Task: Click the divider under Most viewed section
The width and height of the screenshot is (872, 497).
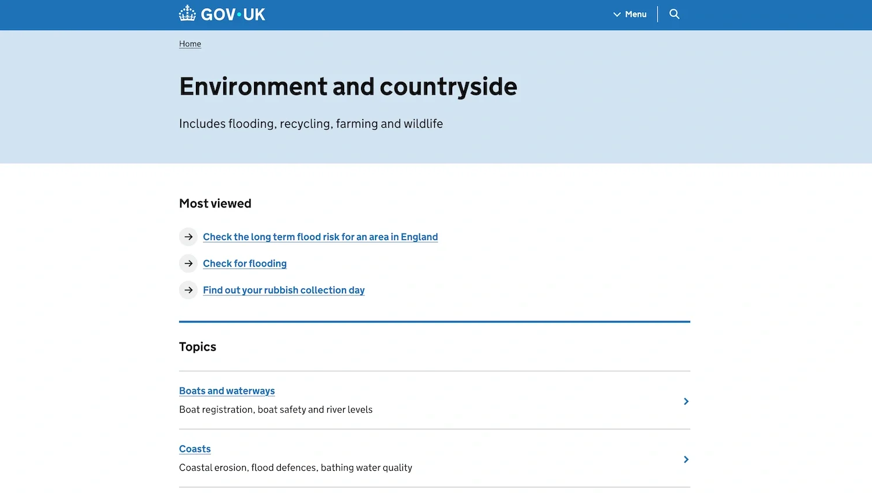Action: pos(434,320)
